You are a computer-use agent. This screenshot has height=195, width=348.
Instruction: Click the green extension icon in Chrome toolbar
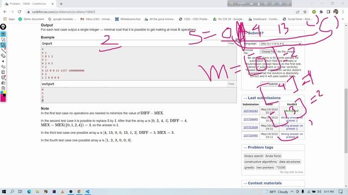(x=314, y=12)
